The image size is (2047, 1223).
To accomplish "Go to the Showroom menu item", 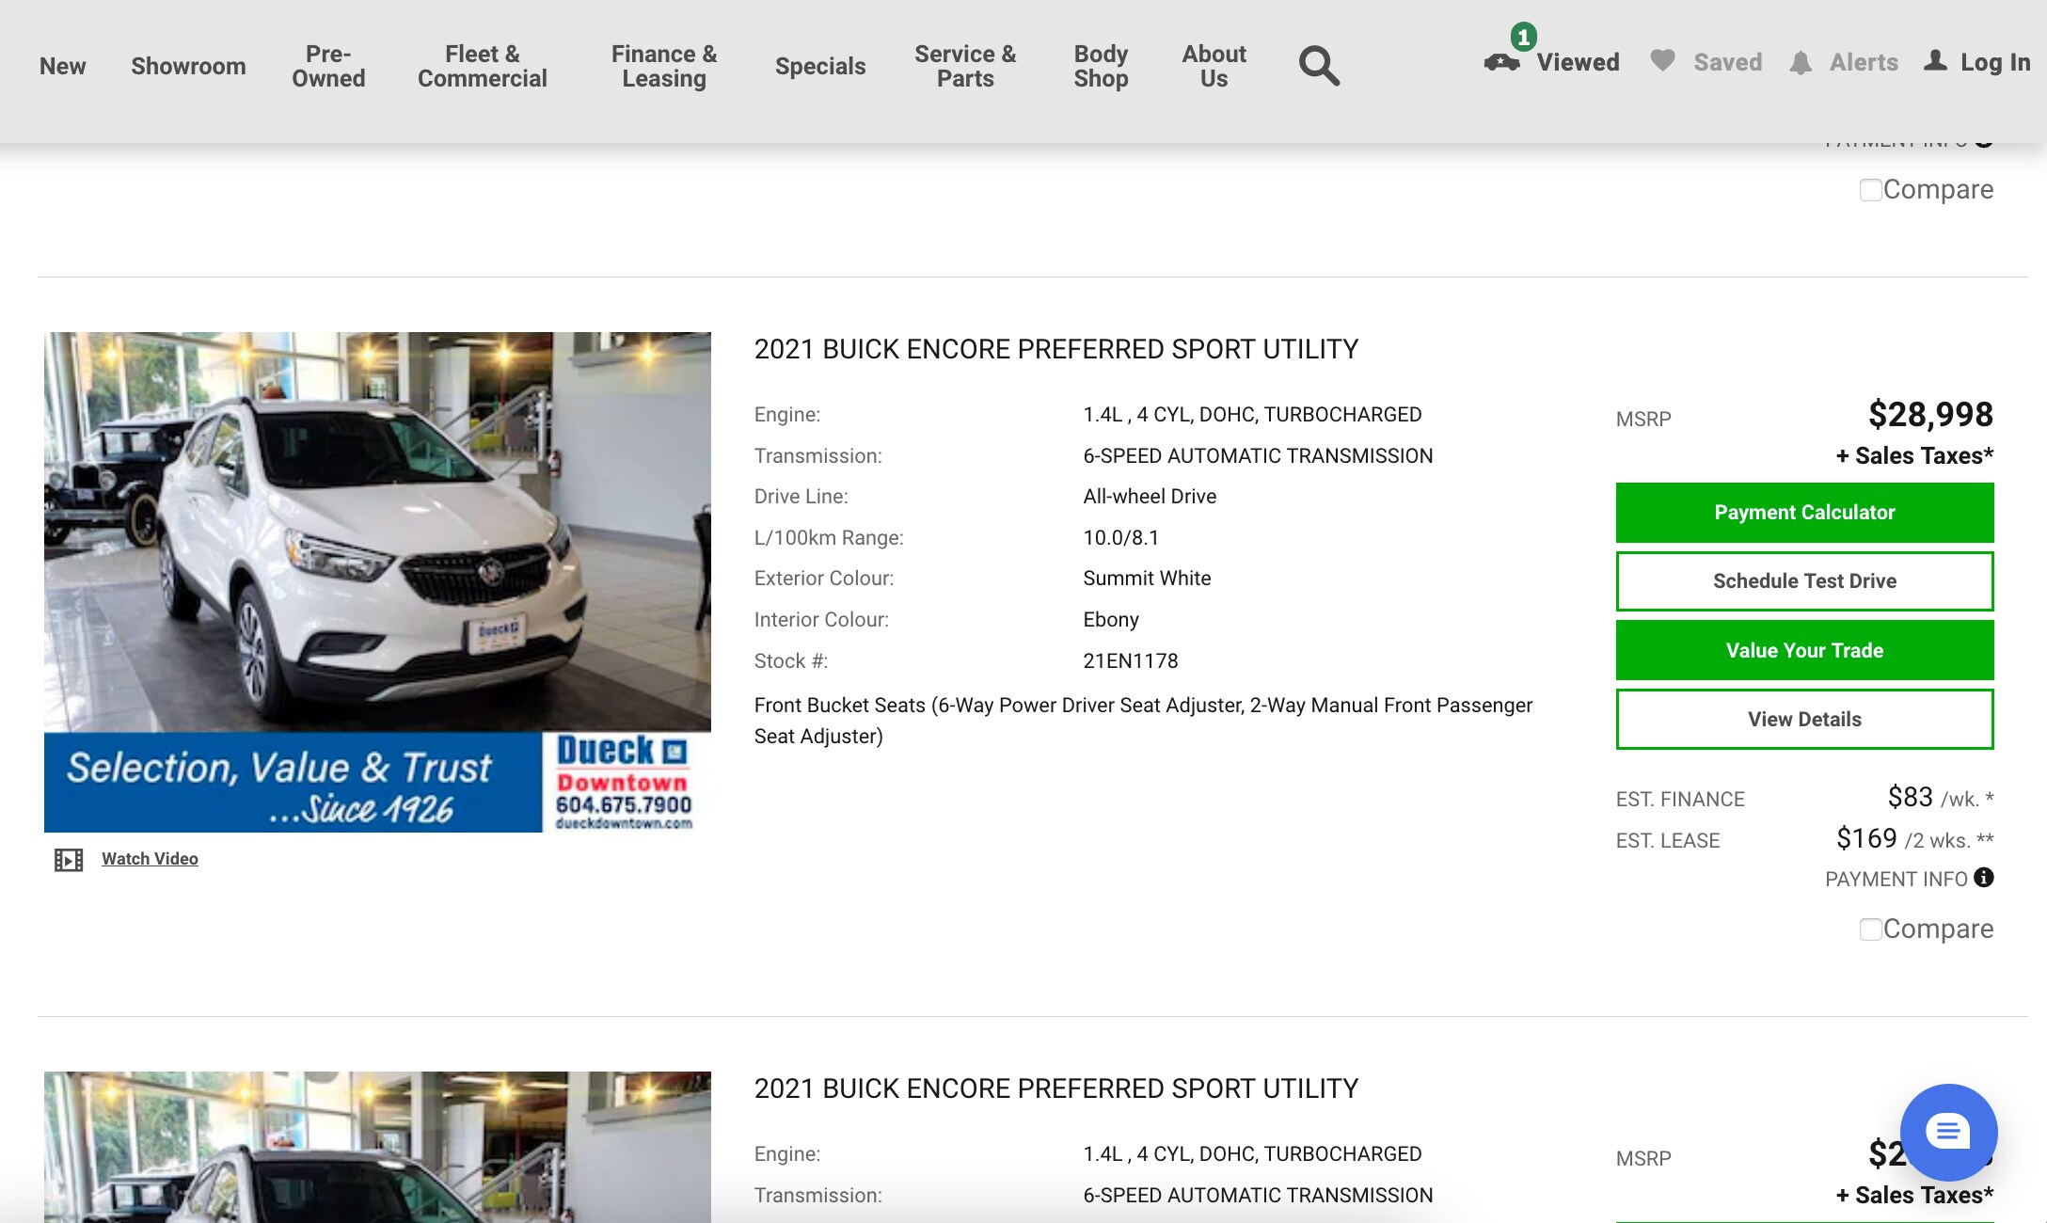I will tap(188, 66).
